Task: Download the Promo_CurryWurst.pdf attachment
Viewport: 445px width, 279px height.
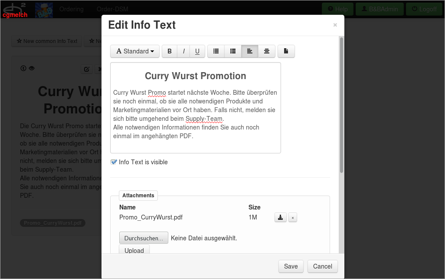Action: point(280,217)
